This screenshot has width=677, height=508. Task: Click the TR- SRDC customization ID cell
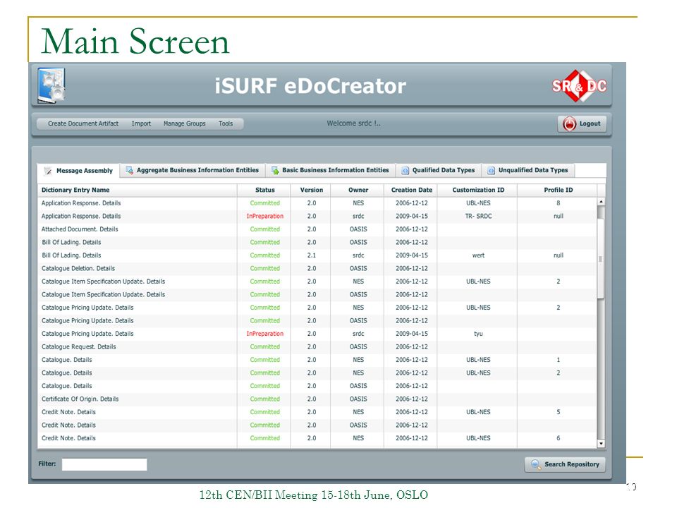pos(478,217)
